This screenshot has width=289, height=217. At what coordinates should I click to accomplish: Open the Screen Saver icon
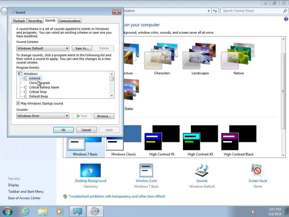tap(257, 170)
